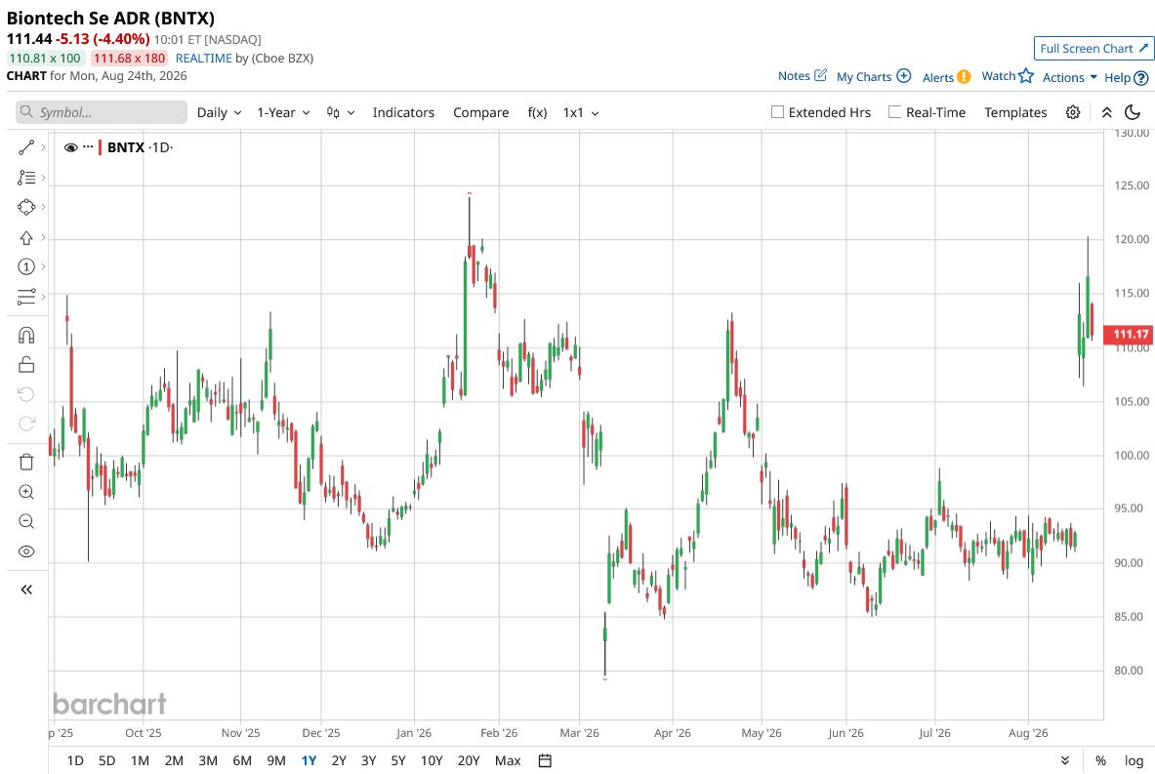The image size is (1155, 774).
Task: Open Templates menu
Action: [1015, 112]
